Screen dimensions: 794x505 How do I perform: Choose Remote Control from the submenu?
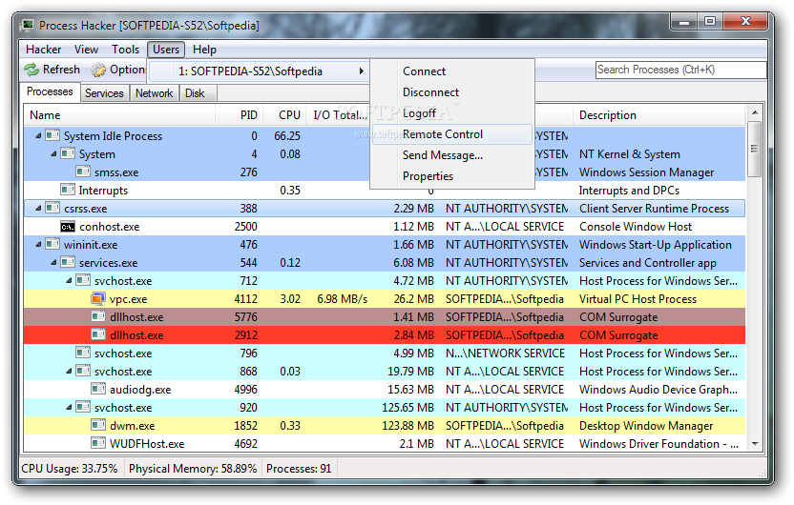pyautogui.click(x=452, y=134)
